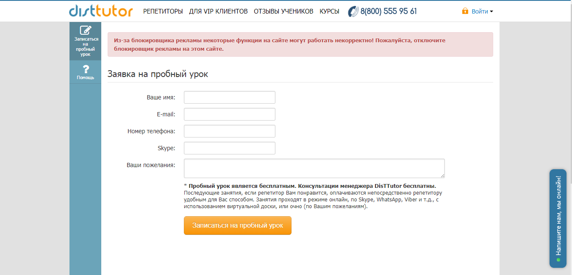Click the orange padlock icon near Войти
This screenshot has width=572, height=275.
coord(465,11)
